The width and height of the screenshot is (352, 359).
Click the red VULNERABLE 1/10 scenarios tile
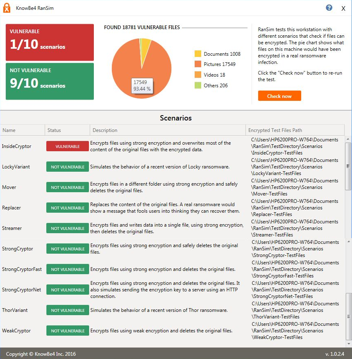tap(50, 42)
